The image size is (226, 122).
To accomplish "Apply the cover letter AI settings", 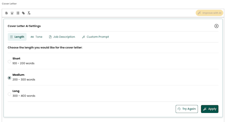I will point(210,109).
